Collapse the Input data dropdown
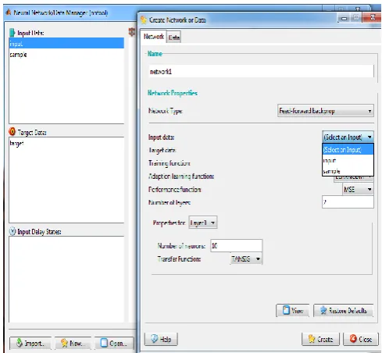 pos(348,137)
